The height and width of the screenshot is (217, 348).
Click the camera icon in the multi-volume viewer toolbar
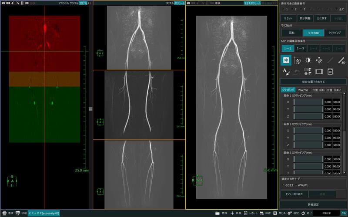[x=188, y=3]
